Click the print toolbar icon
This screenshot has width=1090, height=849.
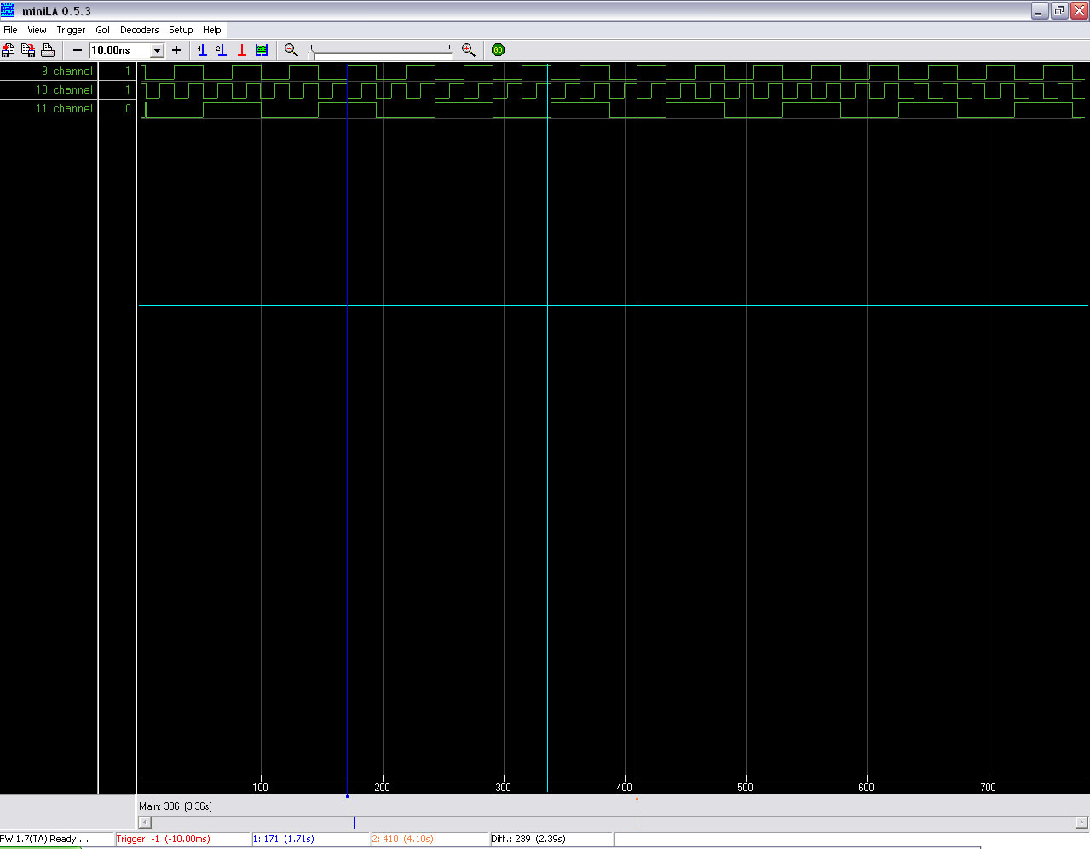(x=48, y=50)
